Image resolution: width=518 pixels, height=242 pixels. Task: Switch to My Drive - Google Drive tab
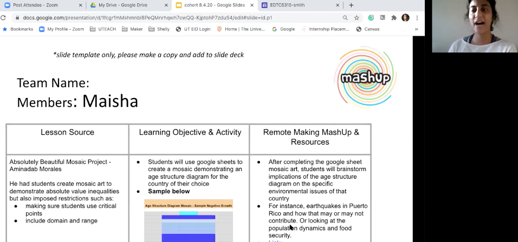pos(128,5)
